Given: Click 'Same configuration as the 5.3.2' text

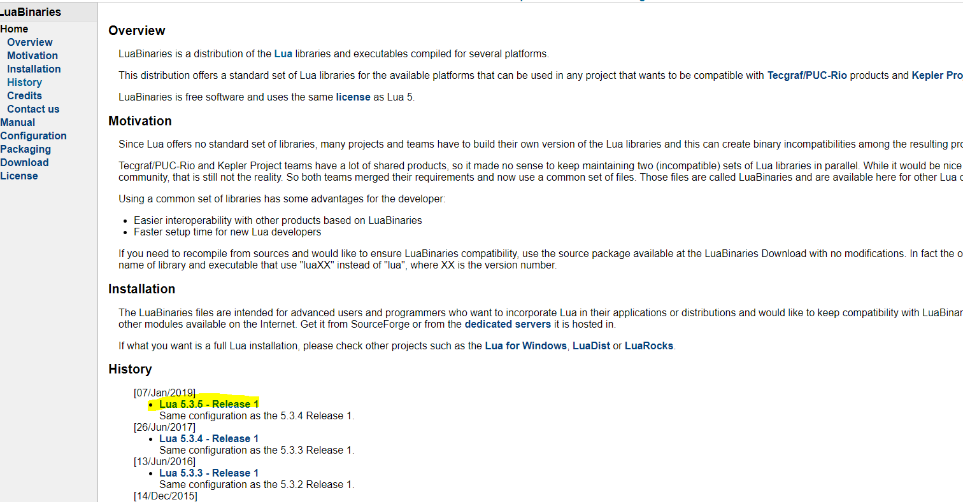Looking at the screenshot, I should (257, 484).
